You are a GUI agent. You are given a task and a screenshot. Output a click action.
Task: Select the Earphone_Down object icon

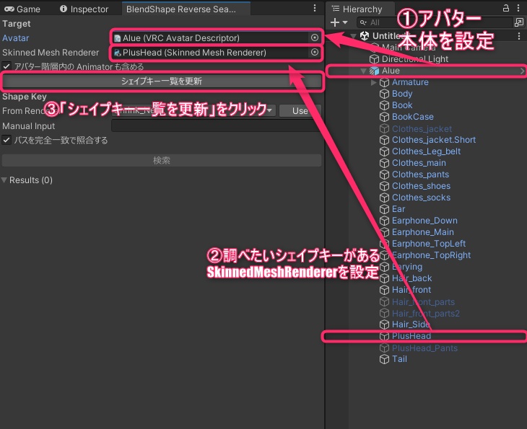pyautogui.click(x=384, y=221)
